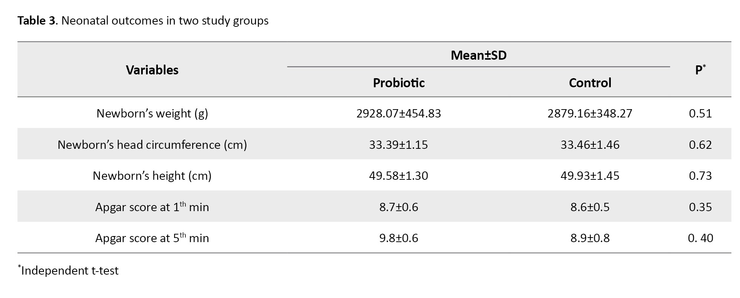Screen dimensions: 740x298
Task: Click the probiotic Apgar value 8.7±0.6
Action: [399, 207]
